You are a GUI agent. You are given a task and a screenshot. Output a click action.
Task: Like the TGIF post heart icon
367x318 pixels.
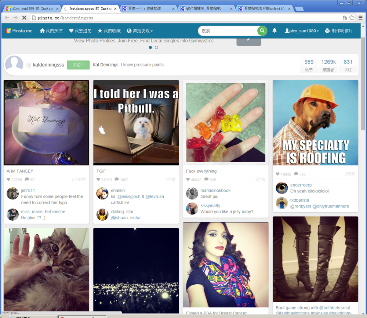[98, 179]
